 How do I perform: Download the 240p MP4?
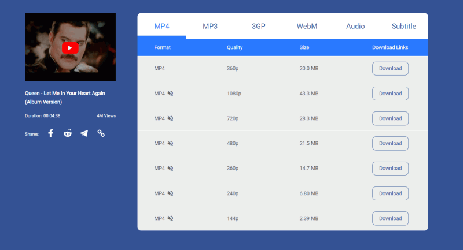[390, 193]
